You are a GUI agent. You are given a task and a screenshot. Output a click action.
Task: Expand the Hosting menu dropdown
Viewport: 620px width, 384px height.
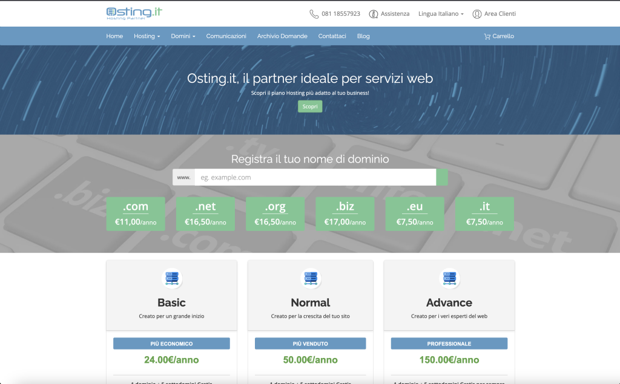tap(147, 36)
